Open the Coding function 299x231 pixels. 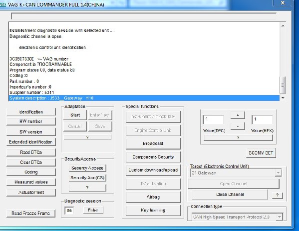(x=31, y=172)
